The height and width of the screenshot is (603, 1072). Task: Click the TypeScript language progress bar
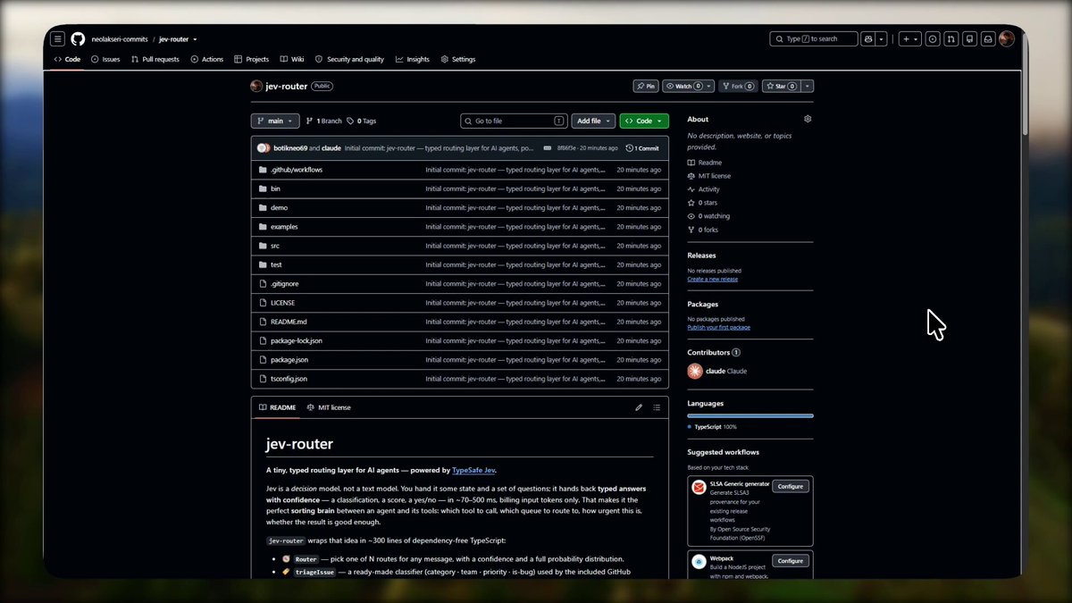click(x=750, y=415)
